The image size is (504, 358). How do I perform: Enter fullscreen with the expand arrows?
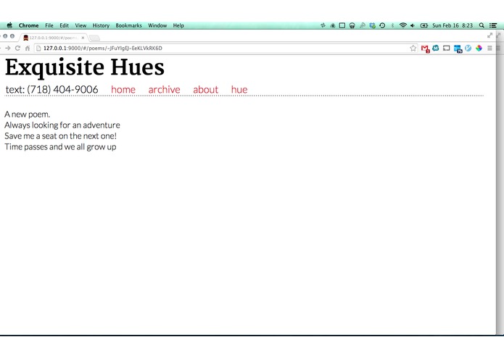[x=489, y=36]
